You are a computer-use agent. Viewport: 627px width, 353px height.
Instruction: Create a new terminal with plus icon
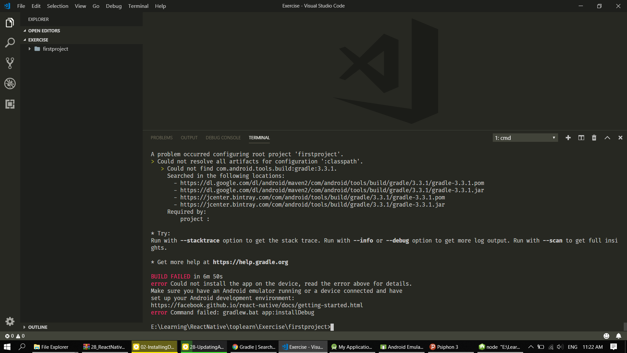pyautogui.click(x=568, y=138)
